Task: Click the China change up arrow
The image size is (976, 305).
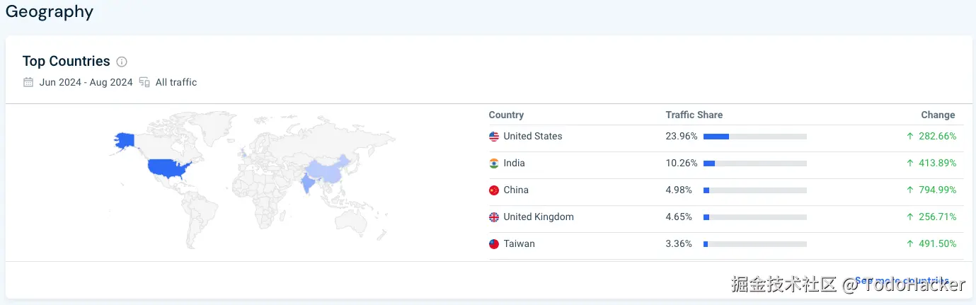Action: [910, 190]
